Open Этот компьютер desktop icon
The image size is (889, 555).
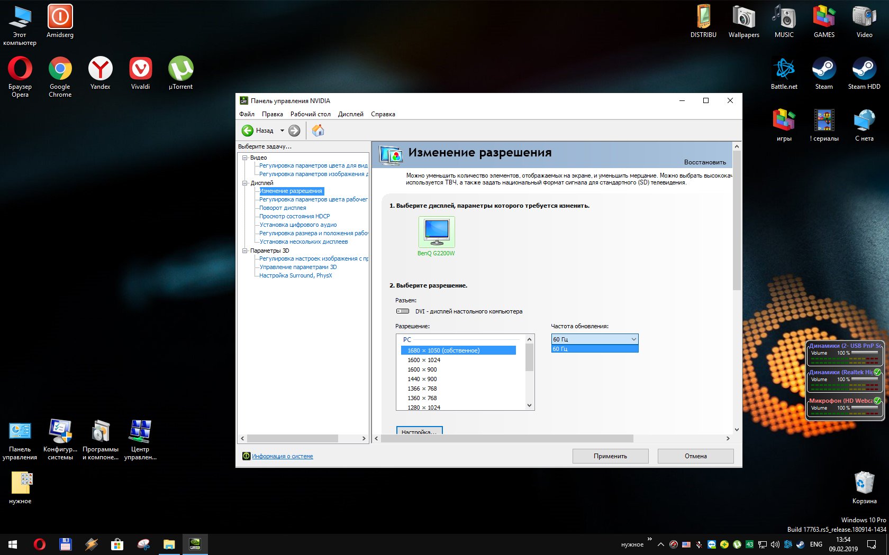(20, 25)
